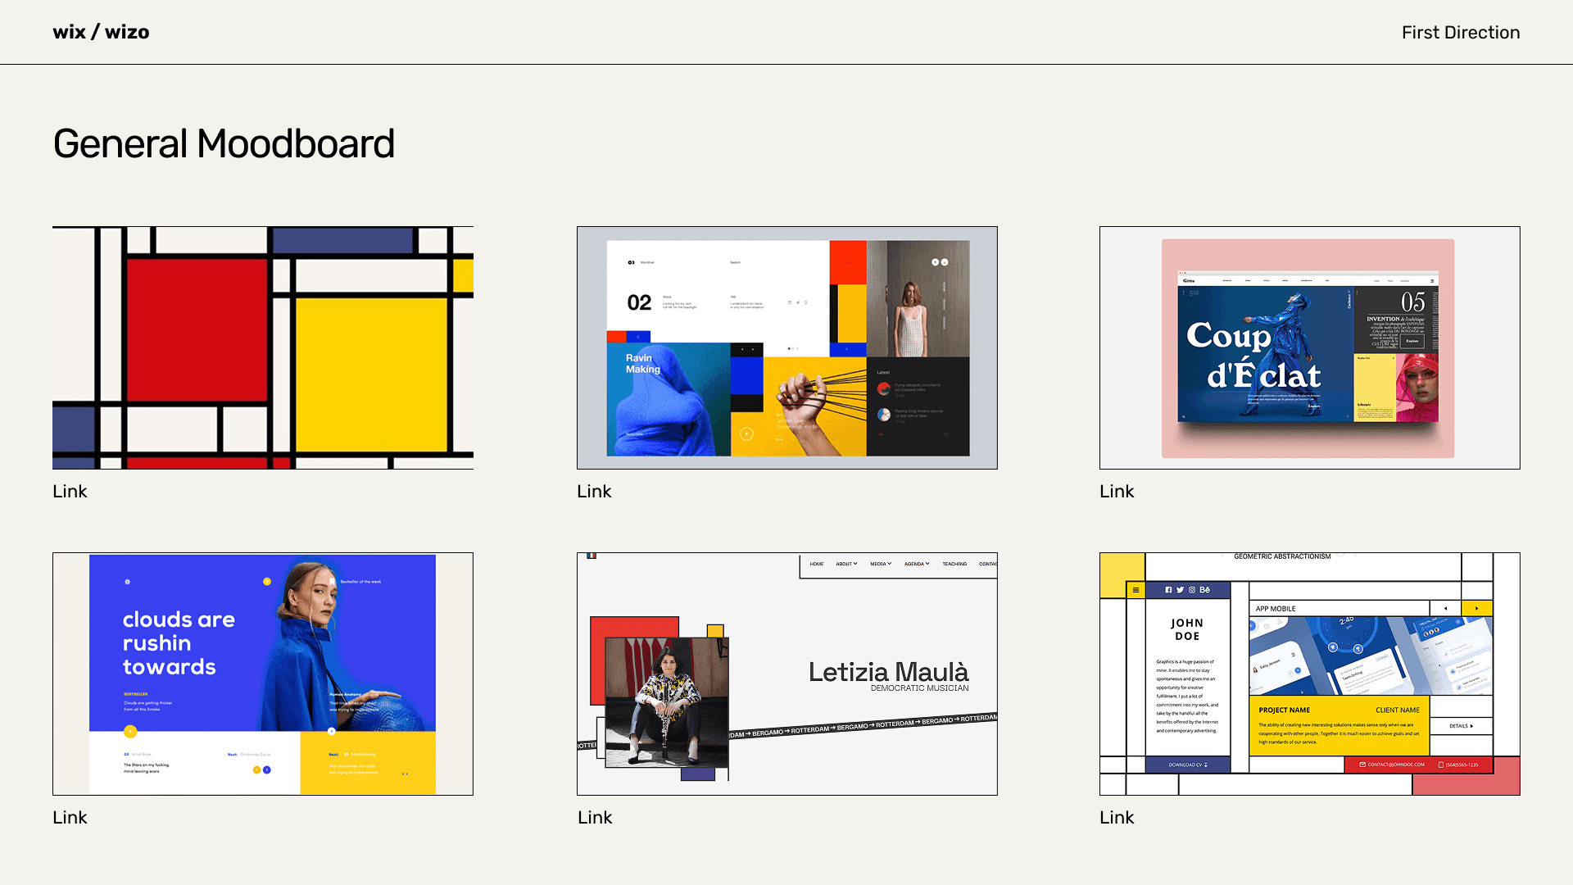Click the Facebook icon in the portfolio mockup
Viewport: 1573px width, 885px height.
coord(1168,590)
